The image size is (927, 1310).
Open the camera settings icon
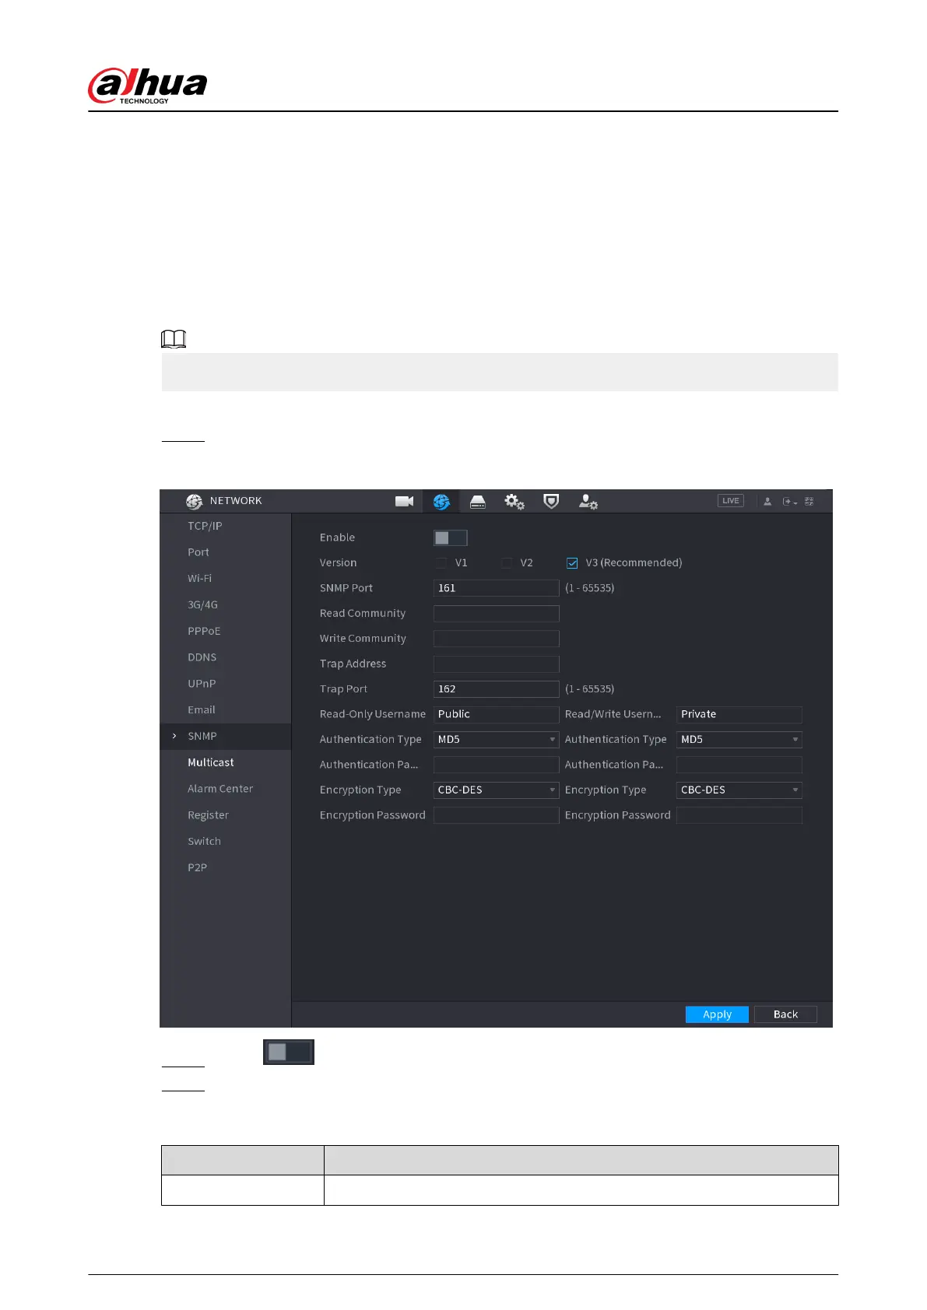(404, 501)
